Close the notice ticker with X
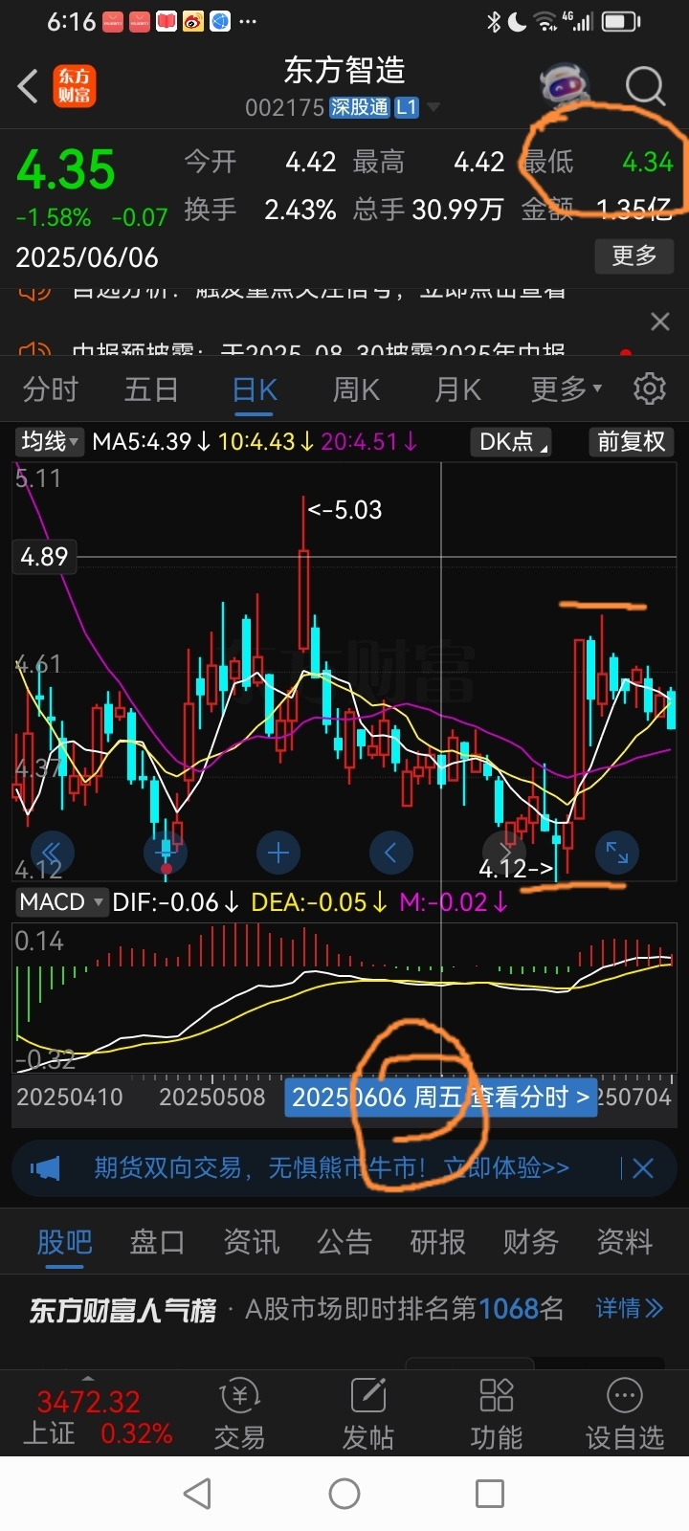The image size is (689, 1531). coord(660,322)
